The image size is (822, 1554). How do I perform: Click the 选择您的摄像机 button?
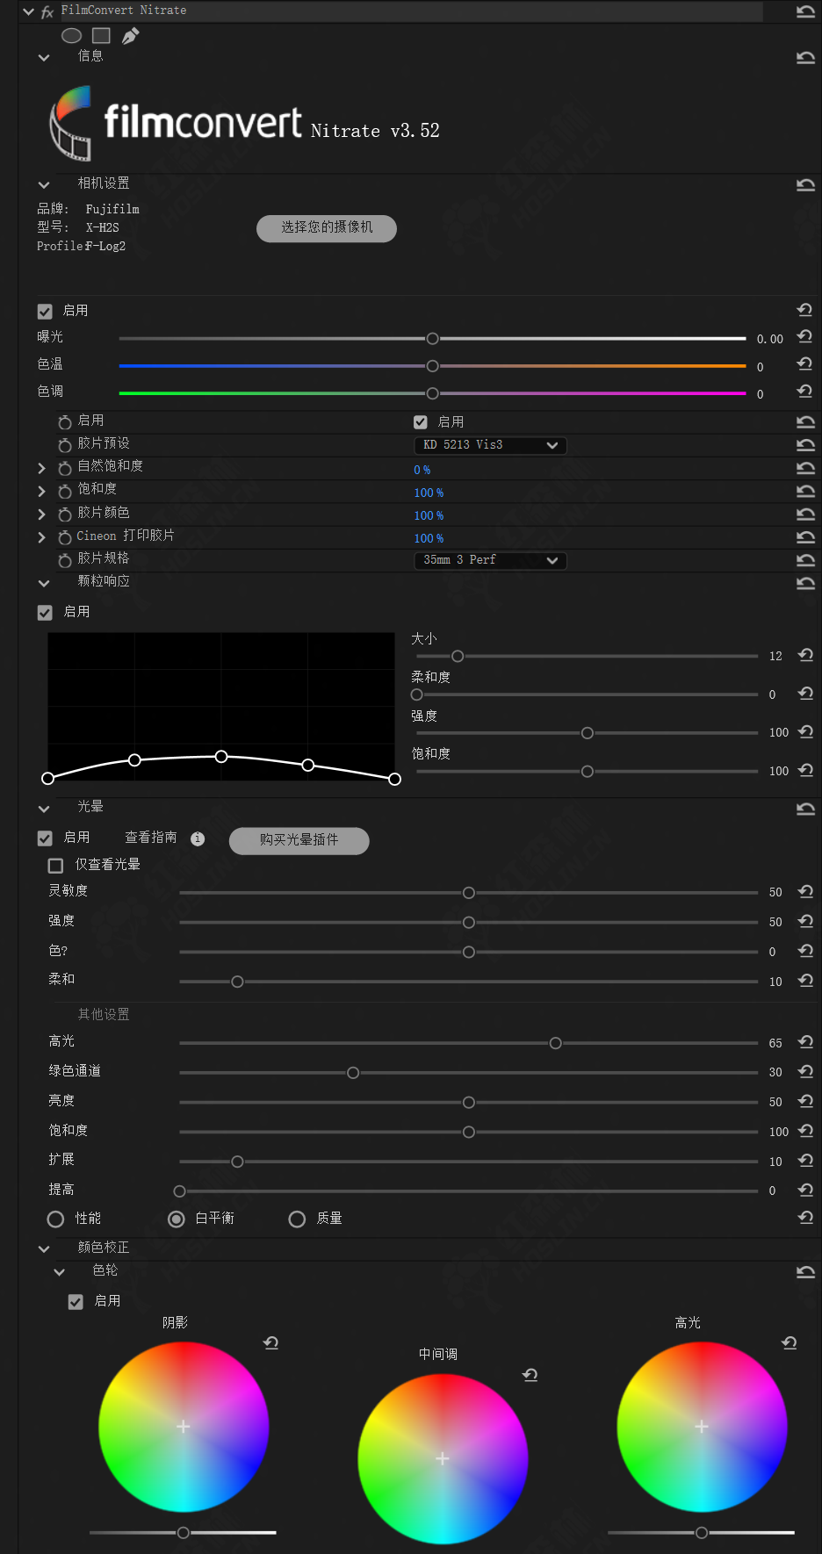(x=327, y=228)
